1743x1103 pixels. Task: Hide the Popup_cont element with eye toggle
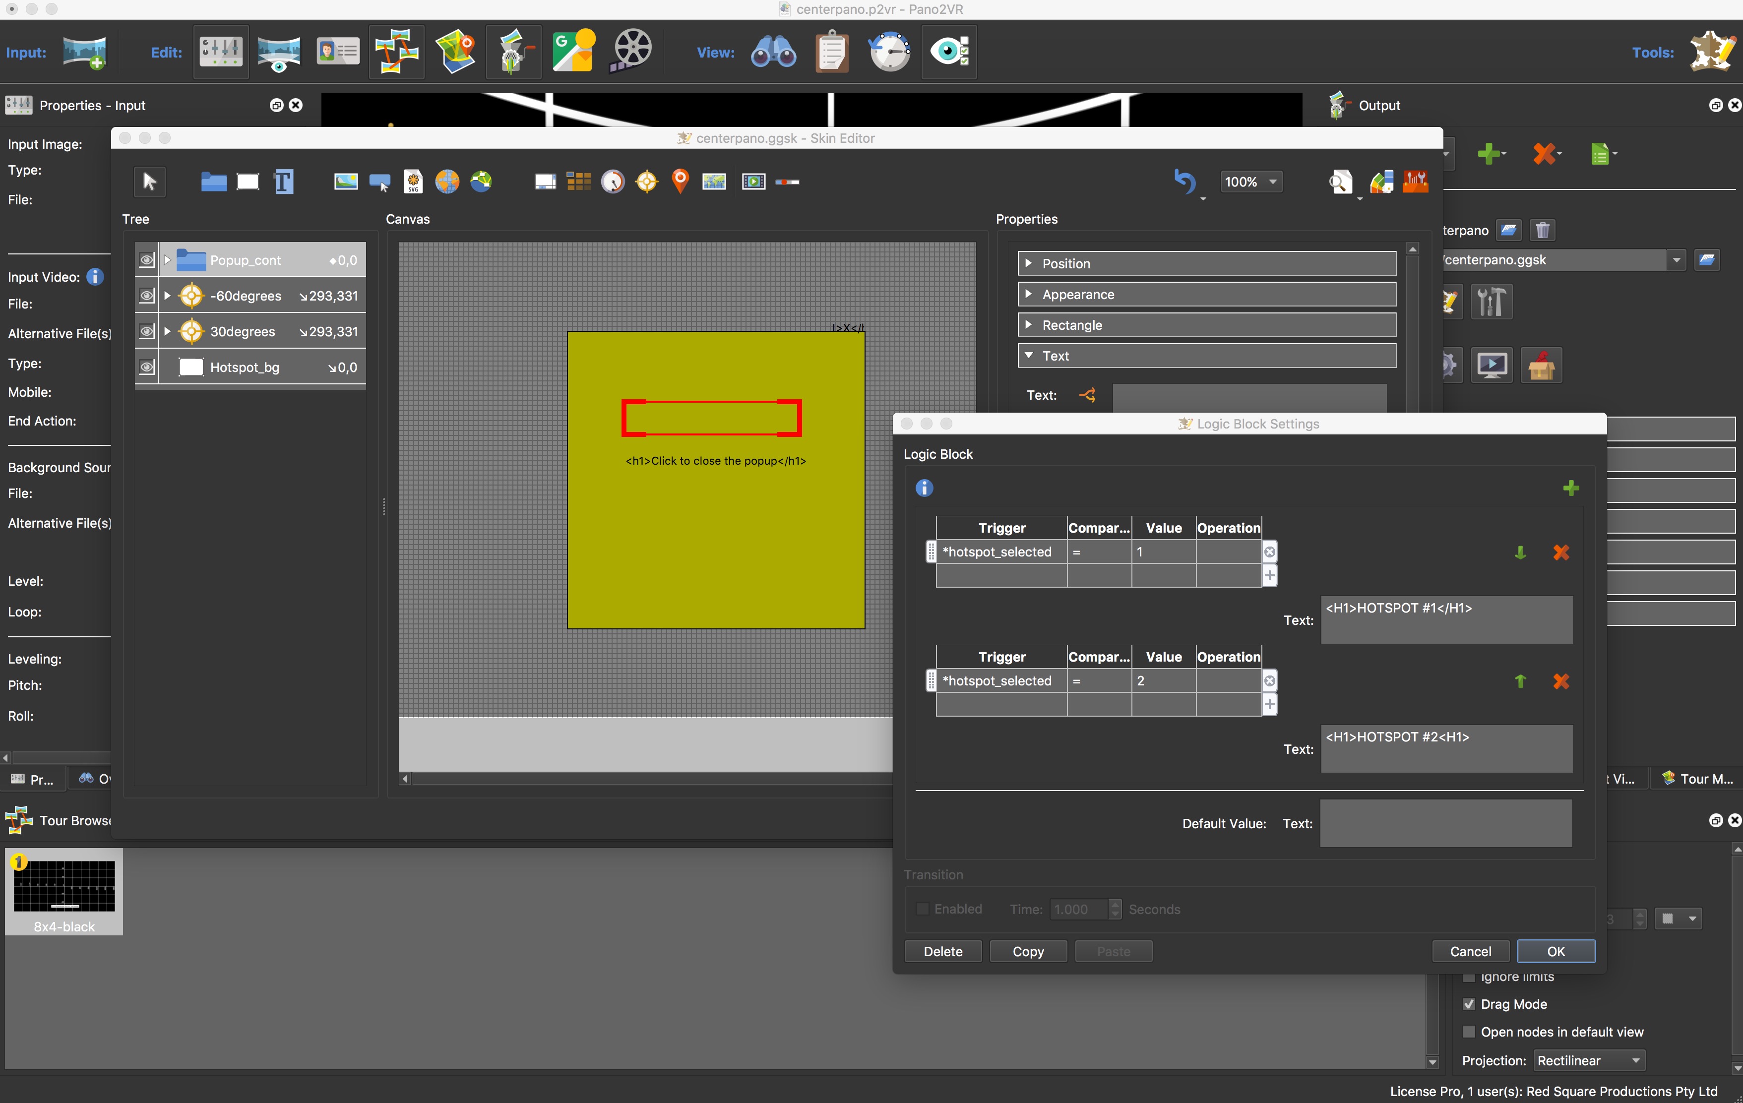pos(146,260)
